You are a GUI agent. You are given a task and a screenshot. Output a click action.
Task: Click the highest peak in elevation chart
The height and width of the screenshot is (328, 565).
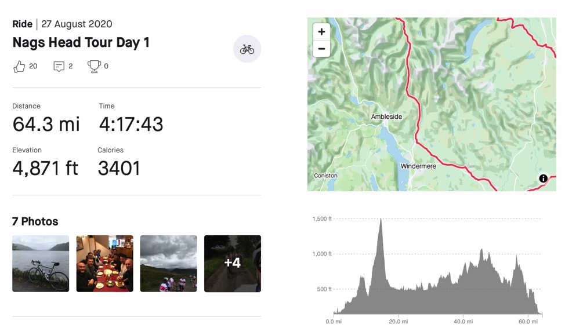click(x=381, y=220)
